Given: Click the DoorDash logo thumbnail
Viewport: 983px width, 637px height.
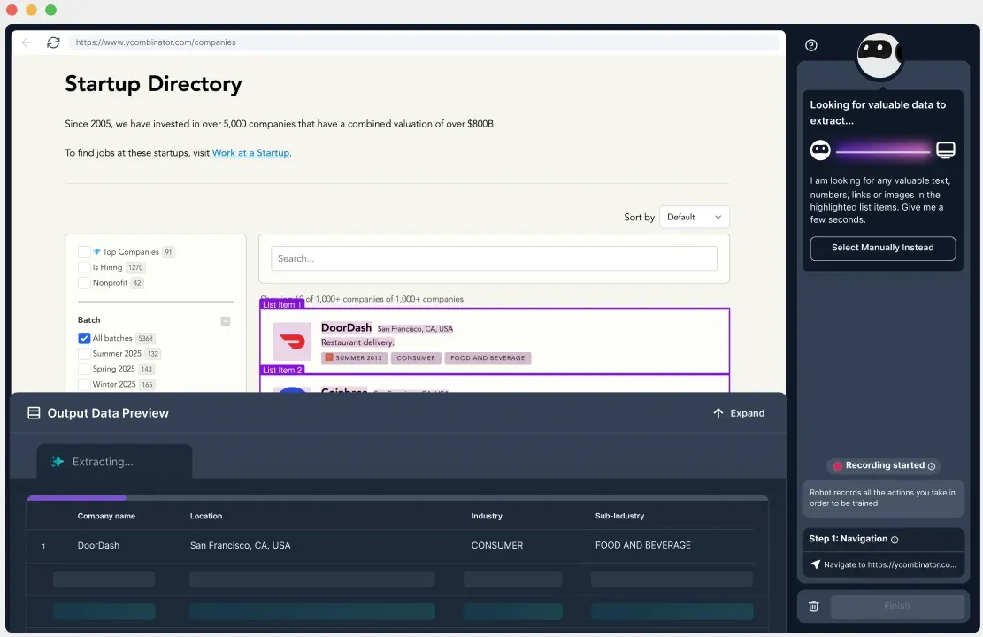Looking at the screenshot, I should click(x=292, y=342).
